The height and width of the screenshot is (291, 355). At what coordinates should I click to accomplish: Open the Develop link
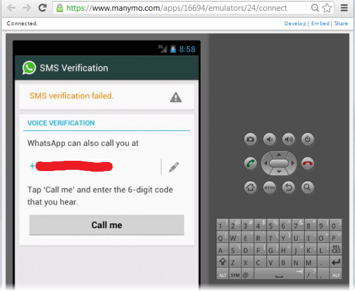[x=295, y=23]
